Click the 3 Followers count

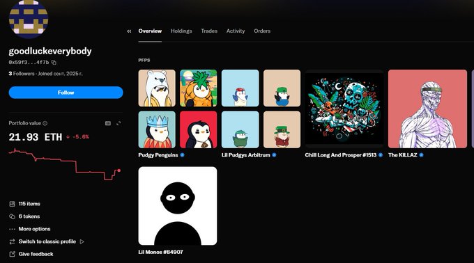(22, 74)
